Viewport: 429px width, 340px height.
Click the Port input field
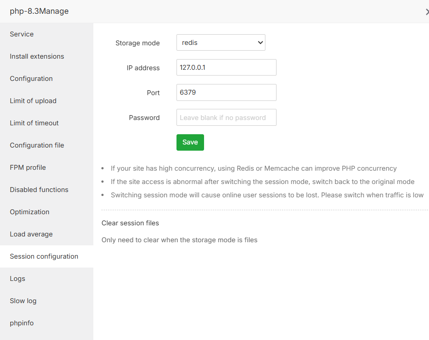click(226, 92)
